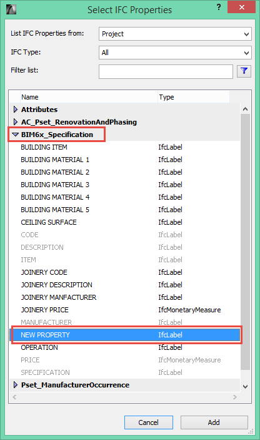Click the blue funnel filter icon
The height and width of the screenshot is (440, 260).
244,71
